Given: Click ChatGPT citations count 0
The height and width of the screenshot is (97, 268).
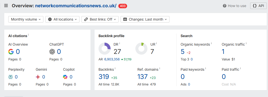Looking at the screenshot, I should pos(59,52).
